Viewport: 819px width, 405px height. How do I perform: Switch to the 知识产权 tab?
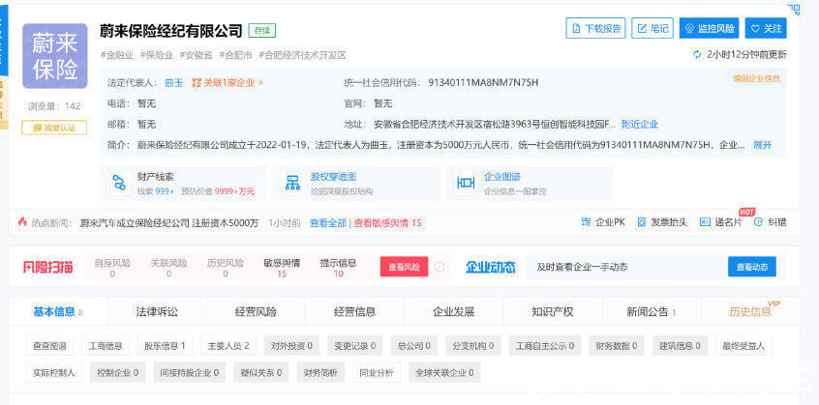pos(552,311)
